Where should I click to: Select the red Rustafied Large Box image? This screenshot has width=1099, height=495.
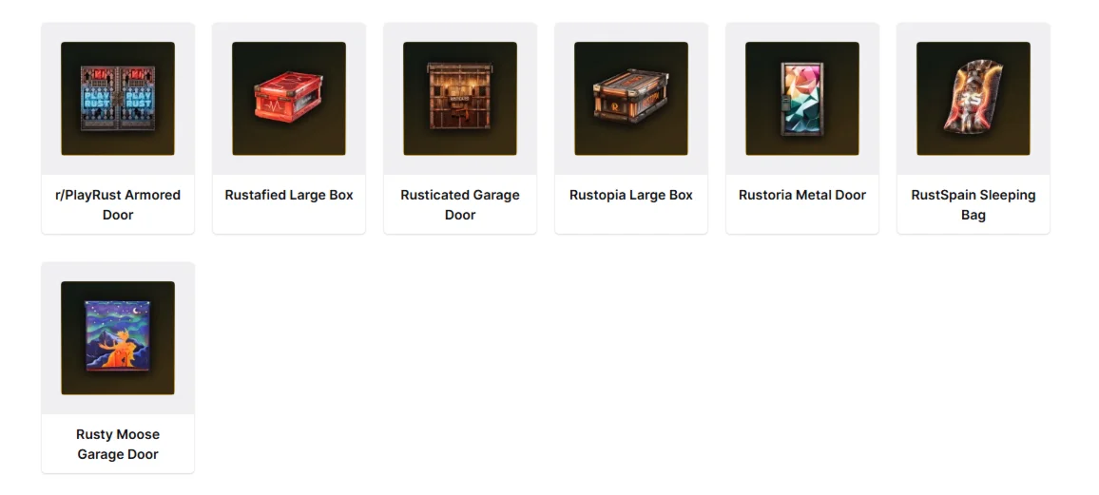click(289, 99)
